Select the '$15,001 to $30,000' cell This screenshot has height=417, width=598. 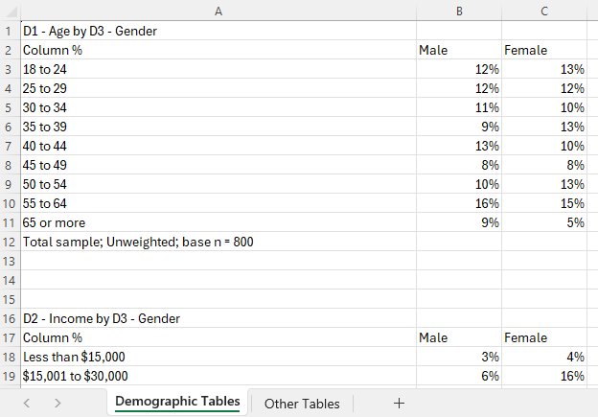click(218, 376)
